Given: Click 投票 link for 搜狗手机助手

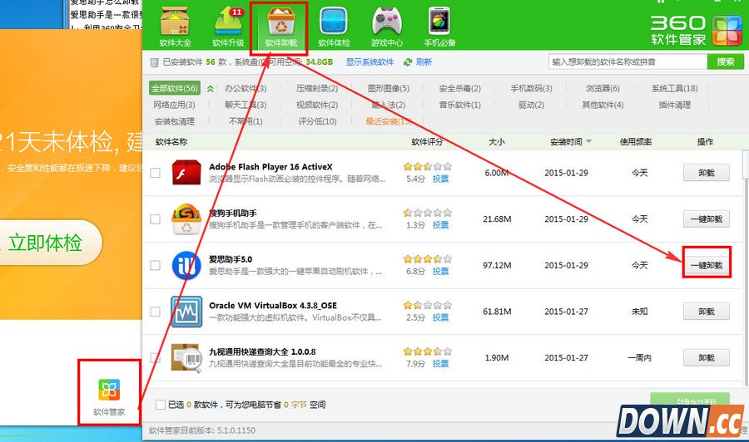Looking at the screenshot, I should point(440,224).
